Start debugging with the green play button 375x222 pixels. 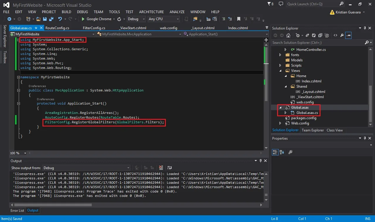click(x=83, y=19)
